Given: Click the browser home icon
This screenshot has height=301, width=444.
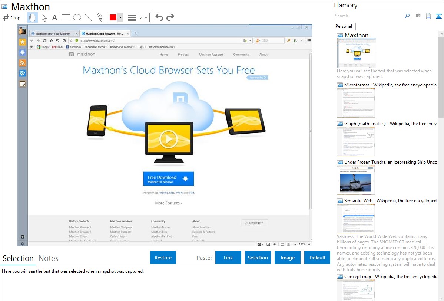Looking at the screenshot, I should [51, 40].
